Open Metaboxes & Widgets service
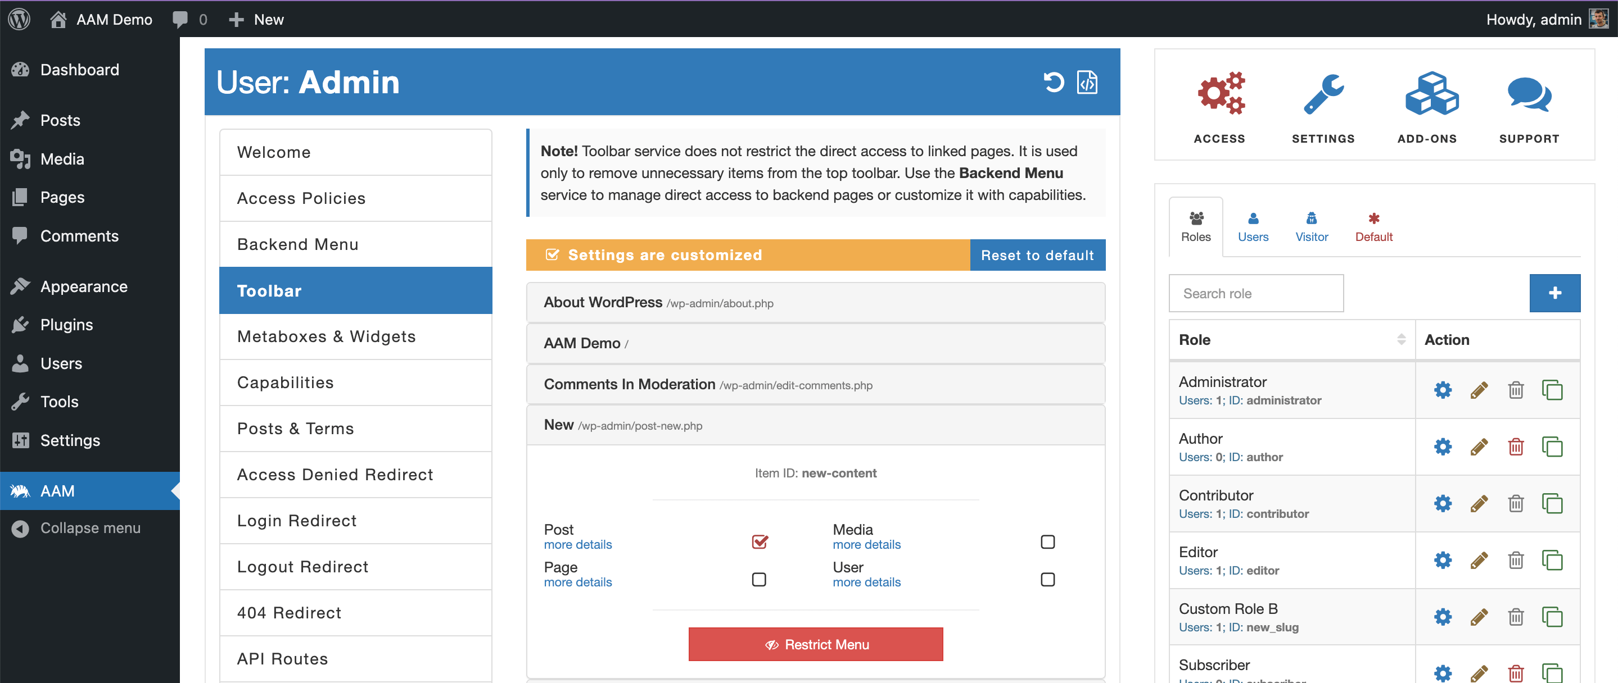 (x=355, y=336)
